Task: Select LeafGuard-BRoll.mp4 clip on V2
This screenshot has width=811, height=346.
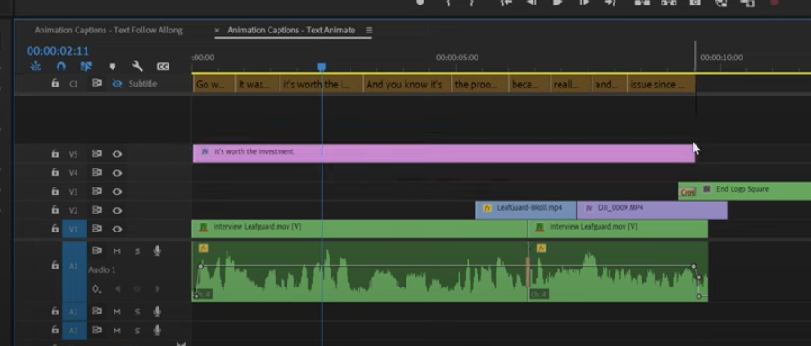Action: (525, 210)
